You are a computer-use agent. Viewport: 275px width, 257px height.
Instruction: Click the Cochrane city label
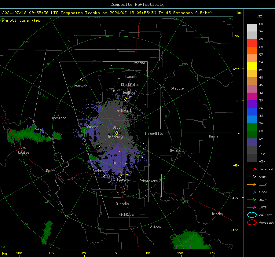(x=100, y=171)
